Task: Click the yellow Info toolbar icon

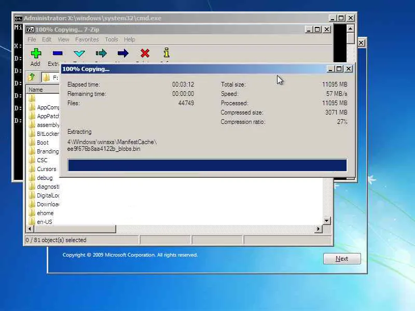Action: [167, 53]
